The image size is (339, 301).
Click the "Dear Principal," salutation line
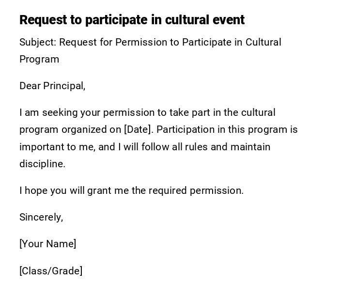point(52,86)
